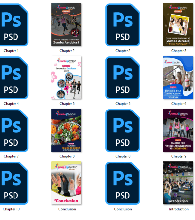Click the Chapter 10 file name label

point(11,209)
